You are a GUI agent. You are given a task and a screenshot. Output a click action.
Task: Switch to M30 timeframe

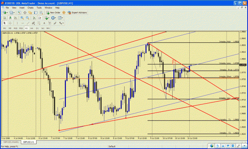coord(21,28)
